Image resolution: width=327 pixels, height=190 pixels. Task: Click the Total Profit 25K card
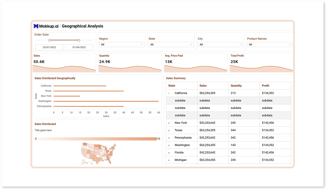[261, 63]
